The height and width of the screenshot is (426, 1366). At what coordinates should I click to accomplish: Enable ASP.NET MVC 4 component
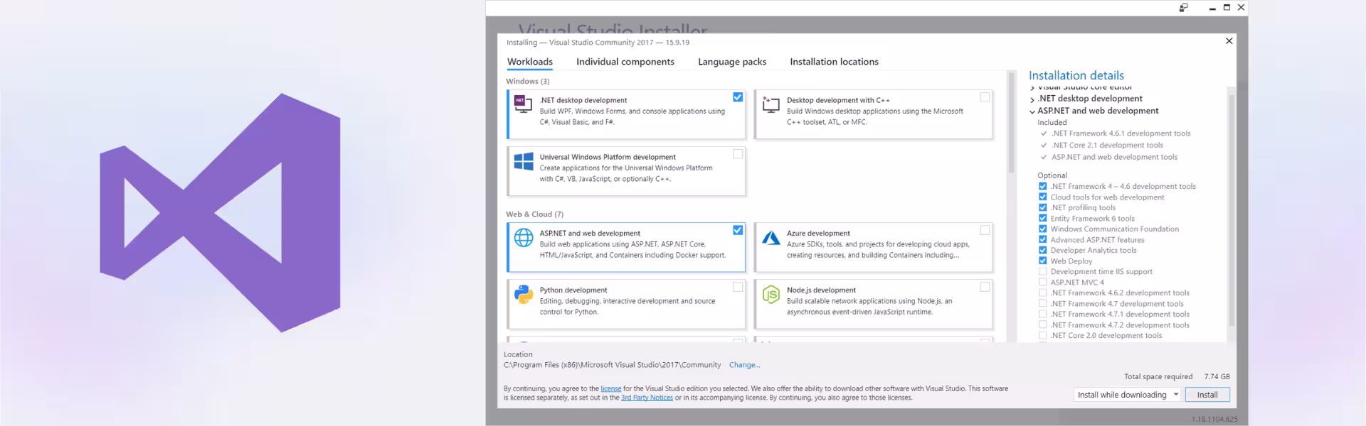(1042, 282)
